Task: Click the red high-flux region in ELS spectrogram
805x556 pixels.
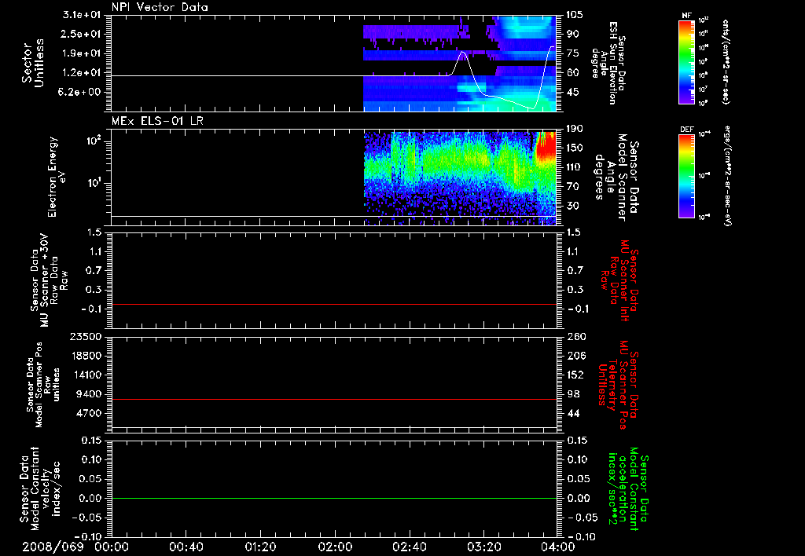Action: [546, 146]
